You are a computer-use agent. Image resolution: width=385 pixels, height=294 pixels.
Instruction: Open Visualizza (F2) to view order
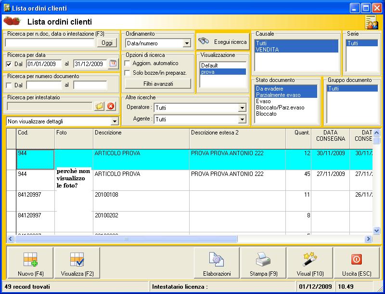(x=77, y=263)
